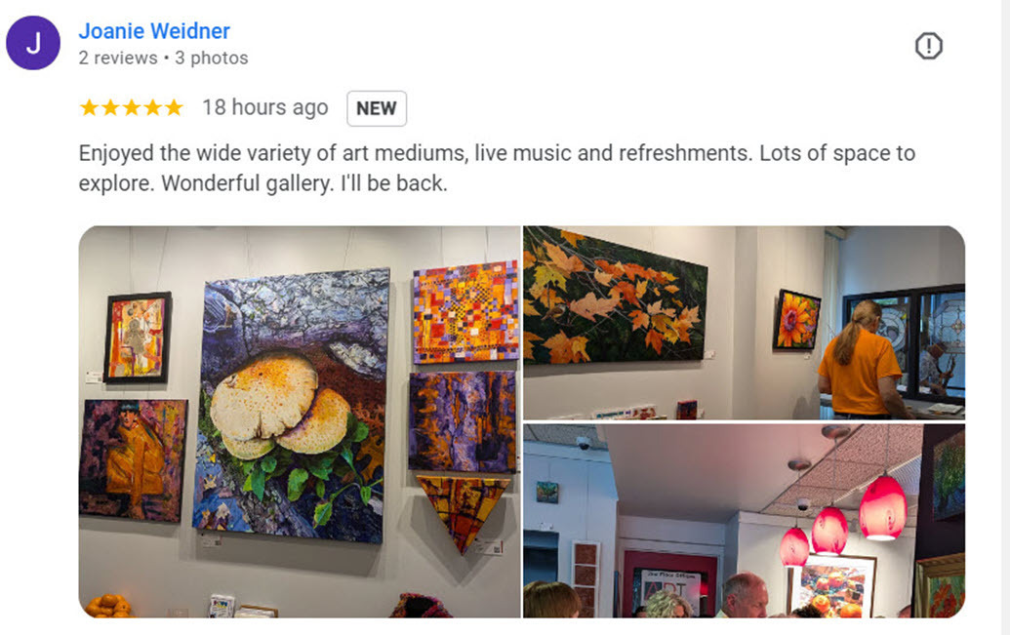The width and height of the screenshot is (1010, 635).
Task: Click the orange checkered abstract painting
Action: (465, 312)
